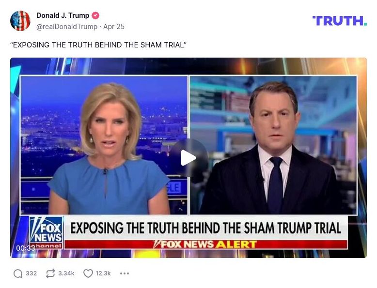View the 12.3k likes count
The width and height of the screenshot is (377, 288).
[x=103, y=273]
